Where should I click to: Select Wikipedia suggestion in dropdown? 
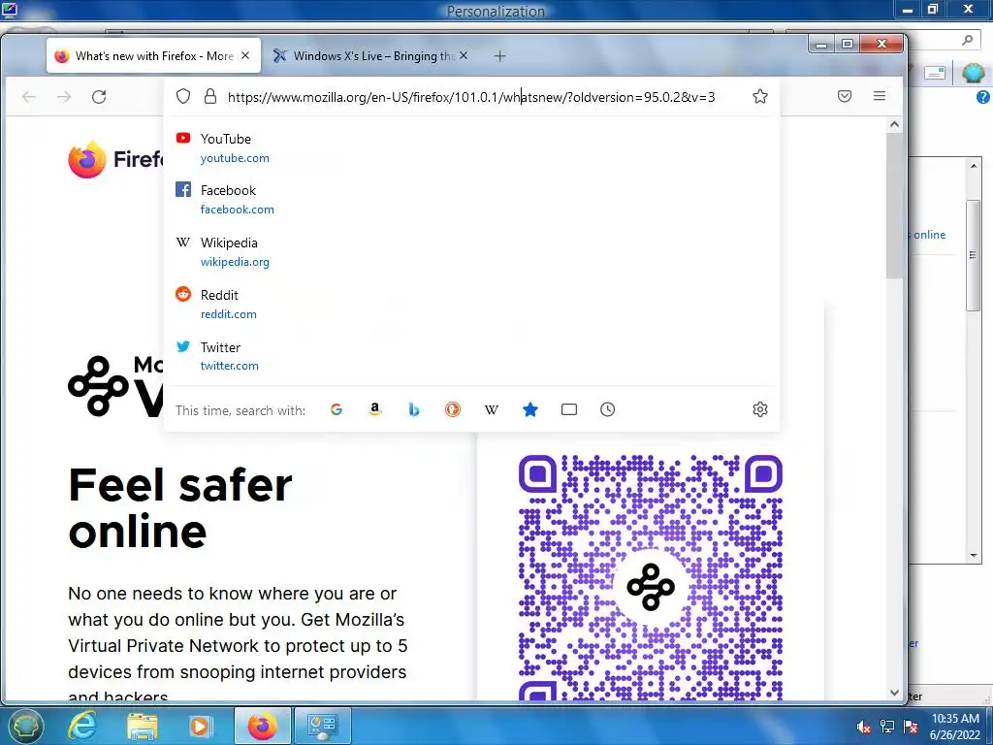[x=472, y=252]
